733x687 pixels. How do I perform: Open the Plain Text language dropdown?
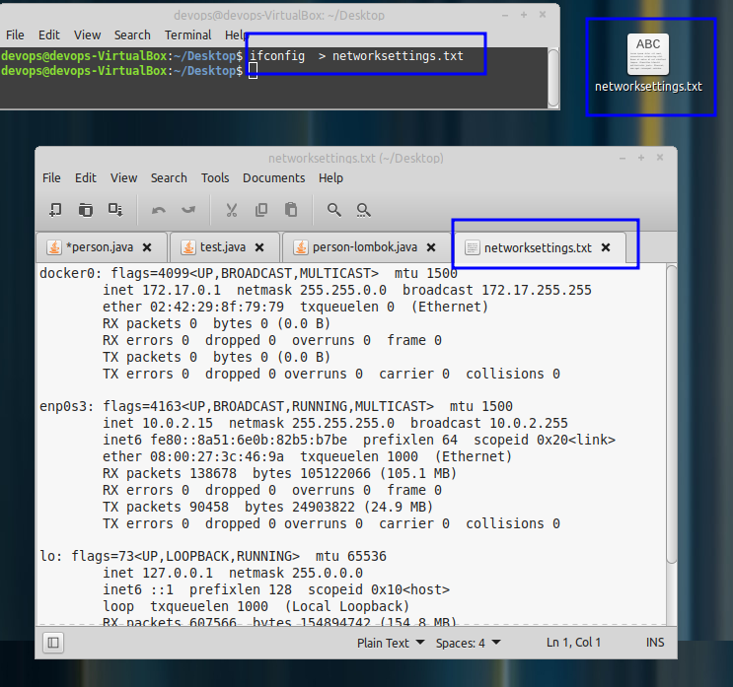tap(391, 643)
